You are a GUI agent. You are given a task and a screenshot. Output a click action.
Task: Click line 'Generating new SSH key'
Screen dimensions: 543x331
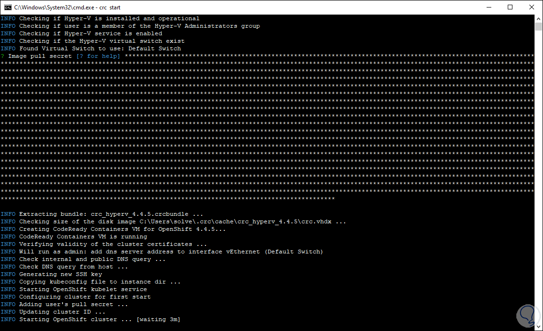[51, 274]
